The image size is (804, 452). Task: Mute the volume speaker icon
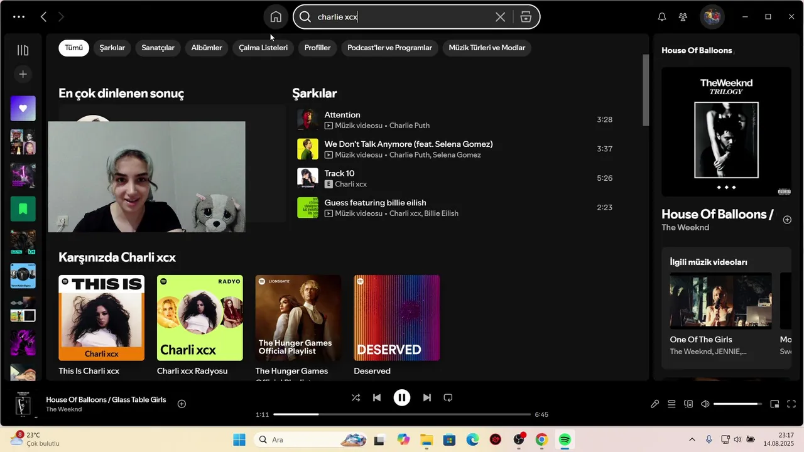click(x=705, y=404)
